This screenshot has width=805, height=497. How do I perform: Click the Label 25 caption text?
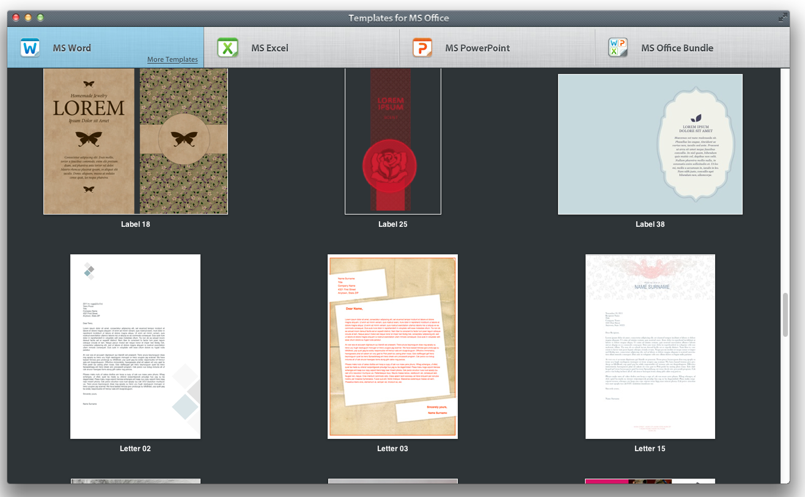(392, 224)
